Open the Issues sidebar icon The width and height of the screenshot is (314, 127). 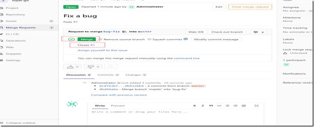click(x=1, y=21)
